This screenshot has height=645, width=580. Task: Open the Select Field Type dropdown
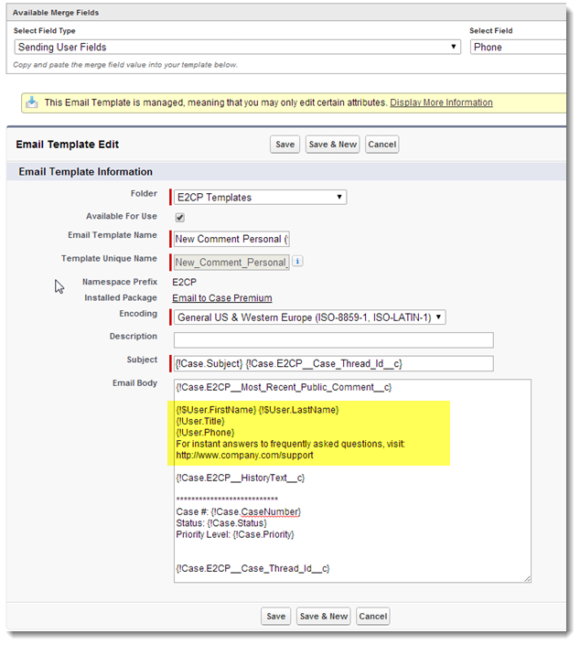[x=237, y=47]
